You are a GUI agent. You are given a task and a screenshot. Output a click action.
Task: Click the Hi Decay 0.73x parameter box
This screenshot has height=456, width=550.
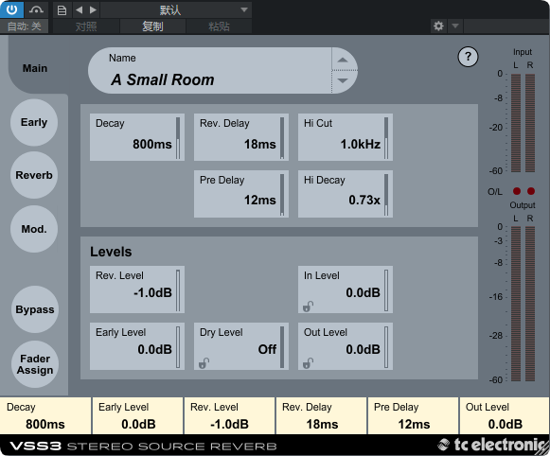(346, 194)
